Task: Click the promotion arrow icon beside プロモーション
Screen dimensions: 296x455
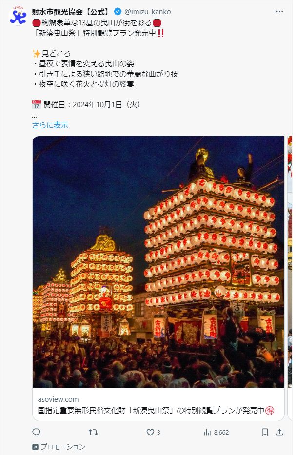Action: point(35,447)
